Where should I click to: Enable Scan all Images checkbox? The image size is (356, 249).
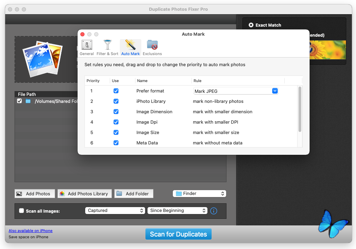(21, 211)
